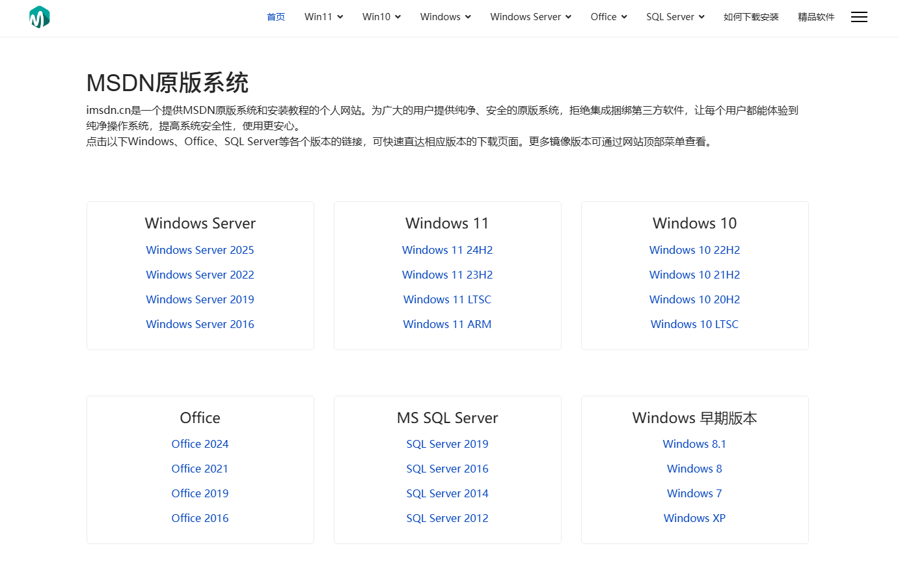Viewport: 898px width, 563px height.
Task: Open the Windows 10 LTSC link
Action: coord(694,324)
